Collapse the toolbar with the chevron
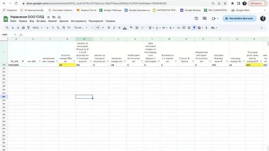 click(261, 28)
